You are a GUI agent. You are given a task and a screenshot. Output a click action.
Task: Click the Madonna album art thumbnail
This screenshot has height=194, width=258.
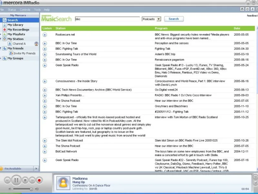pos(63,183)
